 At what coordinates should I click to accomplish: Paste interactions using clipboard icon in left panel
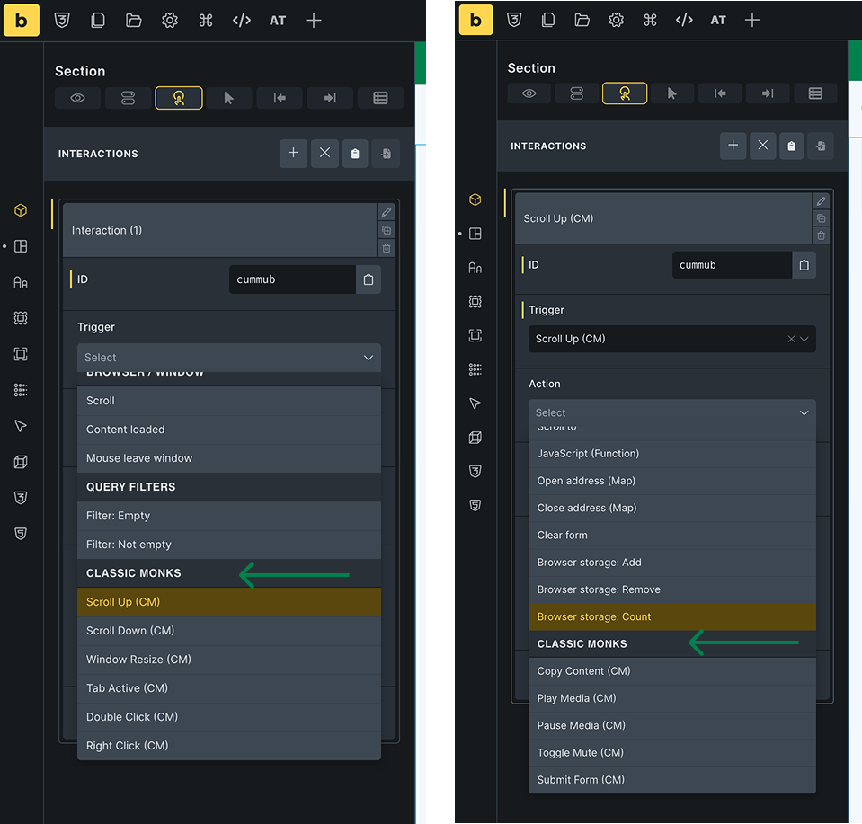355,154
